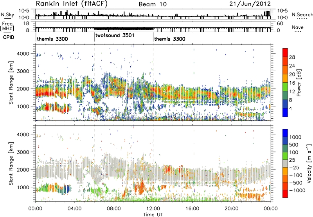
Task: Click the '1000' tick on velocity panel
Action: [x=23, y=187]
